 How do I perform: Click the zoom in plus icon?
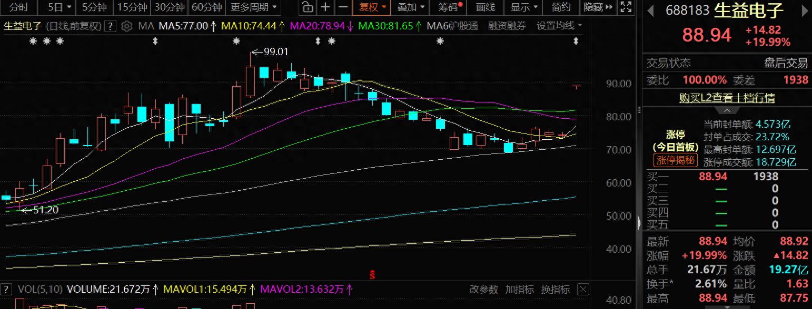tap(325, 8)
